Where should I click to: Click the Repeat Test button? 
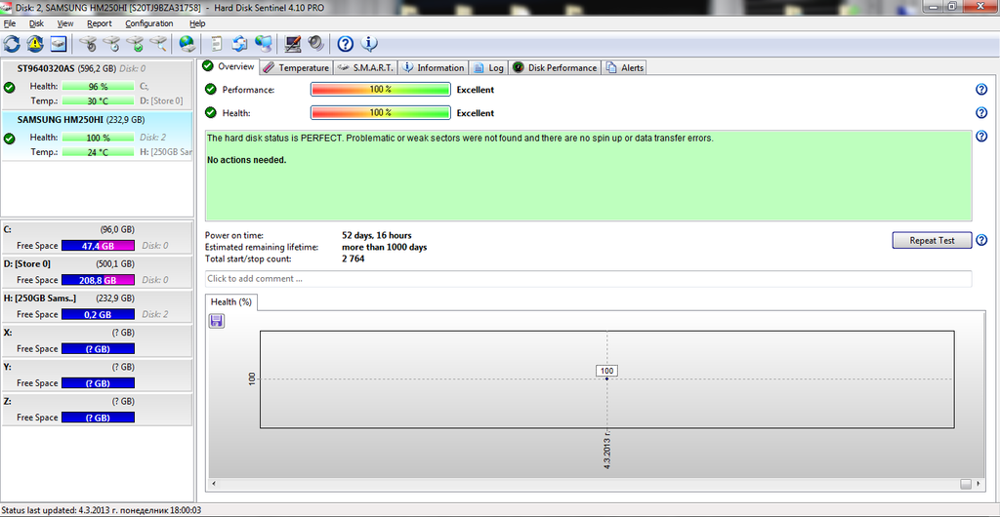tap(932, 240)
